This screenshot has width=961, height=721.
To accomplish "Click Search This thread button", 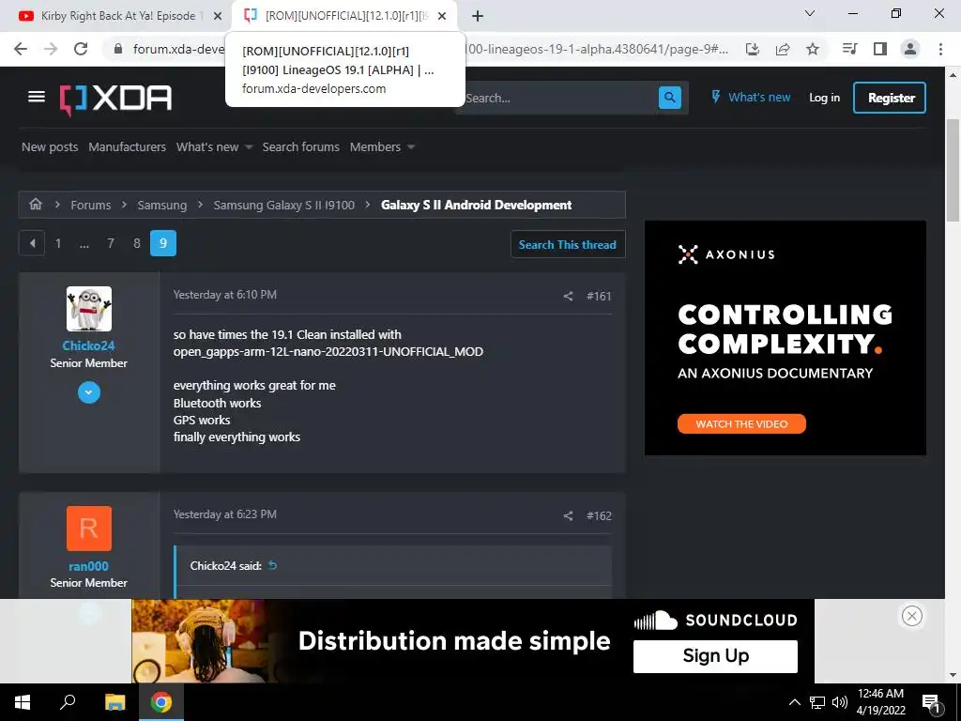I will pos(568,245).
